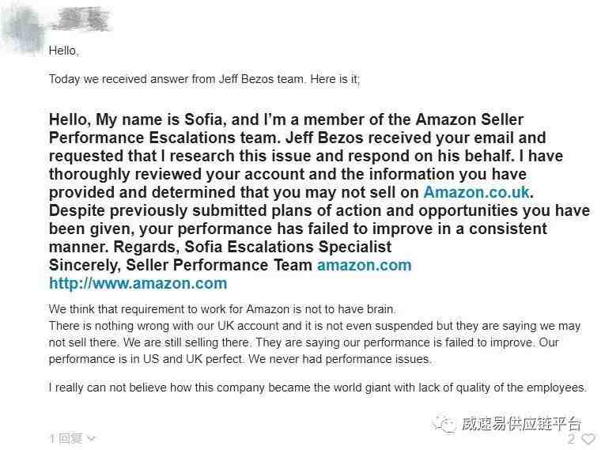
Task: Click the heart like icon
Action: click(588, 438)
